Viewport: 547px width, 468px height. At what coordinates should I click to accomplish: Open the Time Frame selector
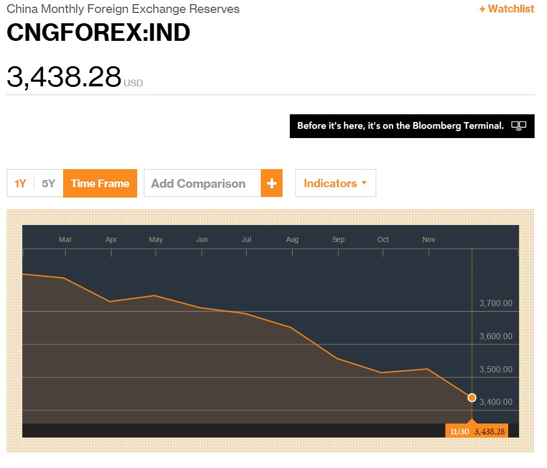point(100,184)
